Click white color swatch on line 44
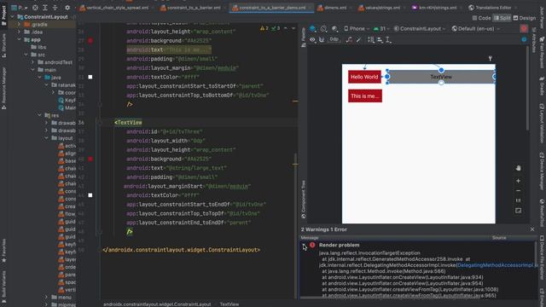 click(90, 195)
